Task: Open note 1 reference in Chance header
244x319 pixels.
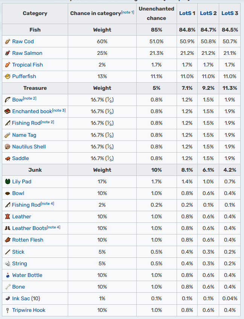Action: tap(128, 12)
